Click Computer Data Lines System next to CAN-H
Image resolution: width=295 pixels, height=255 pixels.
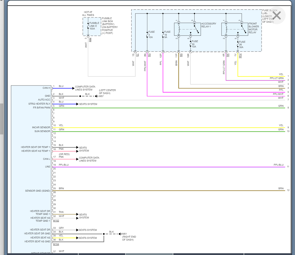point(85,88)
